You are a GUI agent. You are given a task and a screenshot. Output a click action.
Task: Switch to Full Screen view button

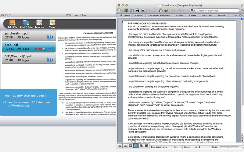[x=146, y=146]
